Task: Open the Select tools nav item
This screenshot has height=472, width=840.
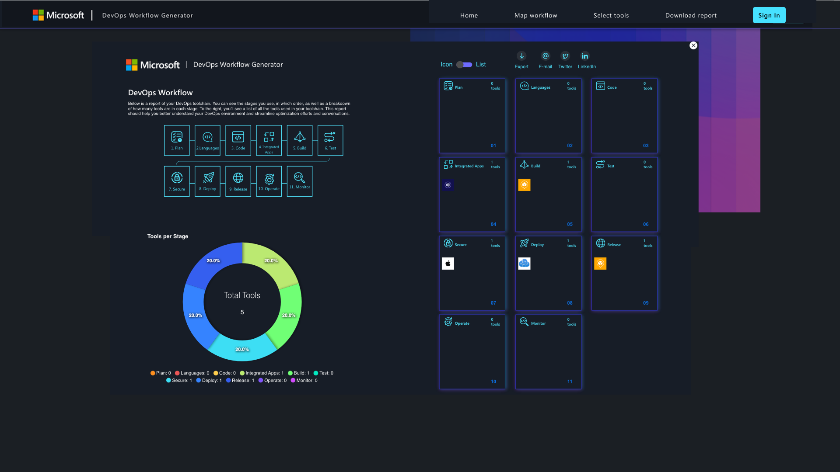Action: click(x=611, y=15)
